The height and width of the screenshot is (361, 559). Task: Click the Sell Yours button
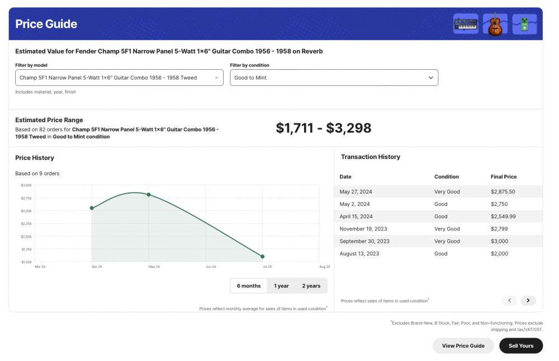(521, 346)
